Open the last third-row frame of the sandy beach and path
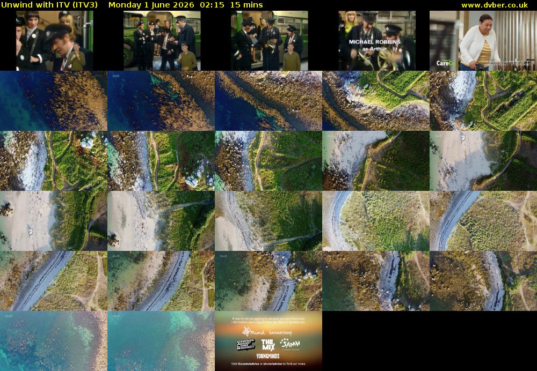537x371 pixels. 483,161
